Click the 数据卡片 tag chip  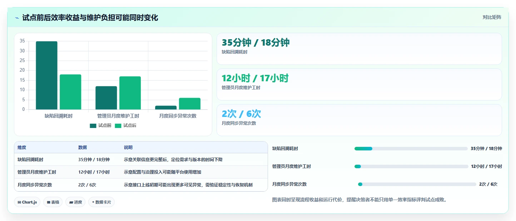point(101,202)
